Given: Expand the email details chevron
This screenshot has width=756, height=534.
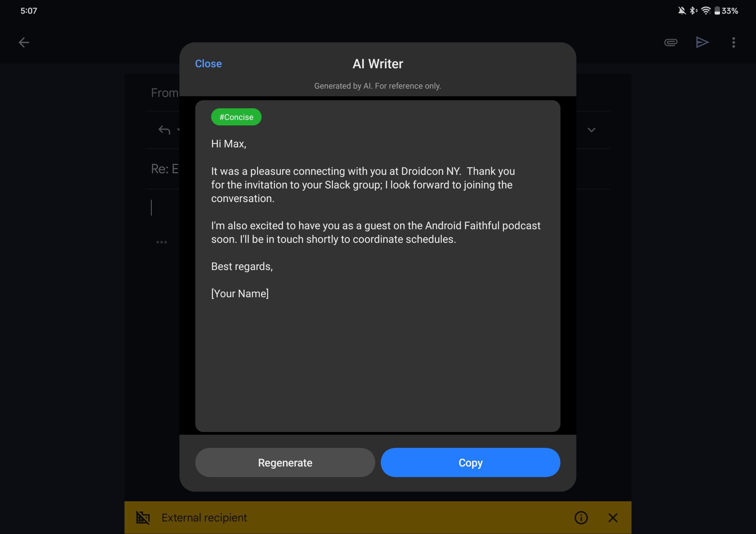Looking at the screenshot, I should [x=591, y=130].
